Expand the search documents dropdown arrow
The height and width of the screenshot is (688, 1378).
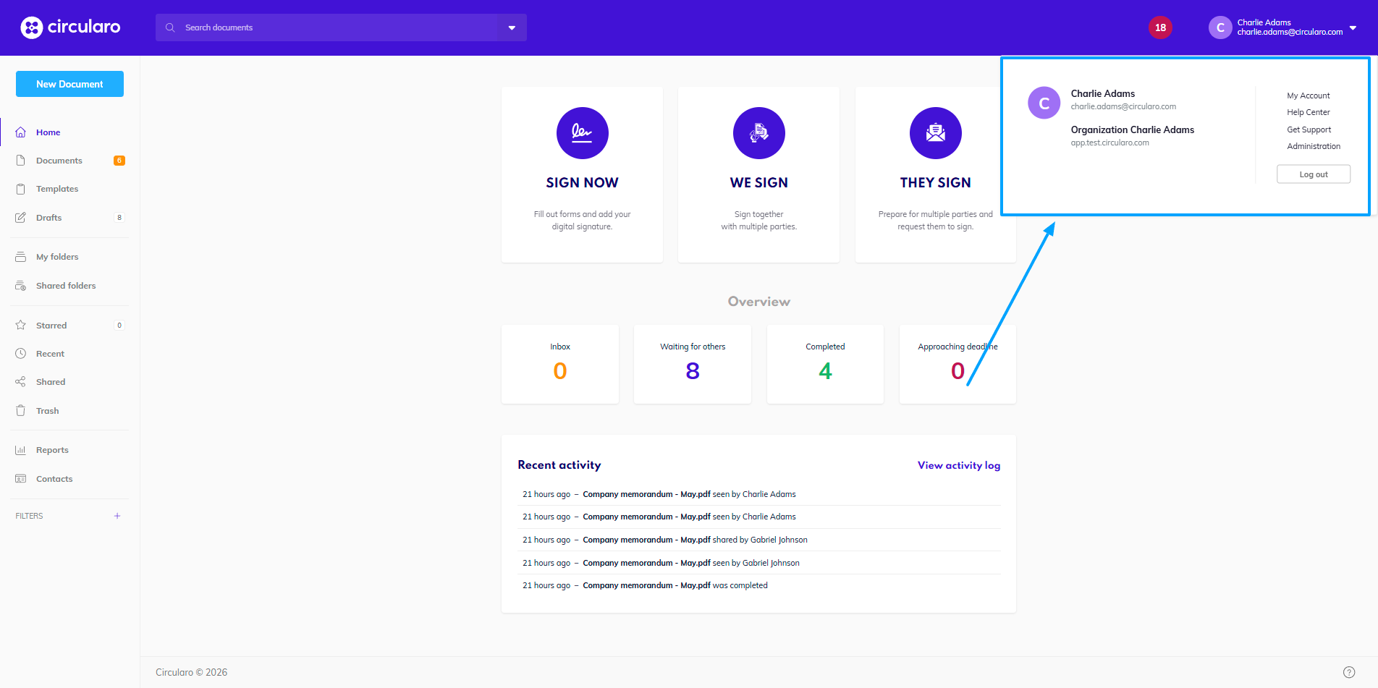[x=512, y=27]
